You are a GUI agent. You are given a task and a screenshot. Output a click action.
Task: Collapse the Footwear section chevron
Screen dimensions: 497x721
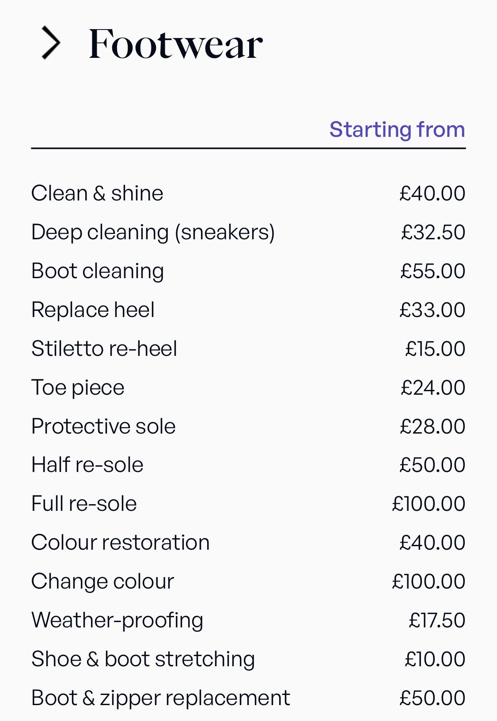point(51,43)
